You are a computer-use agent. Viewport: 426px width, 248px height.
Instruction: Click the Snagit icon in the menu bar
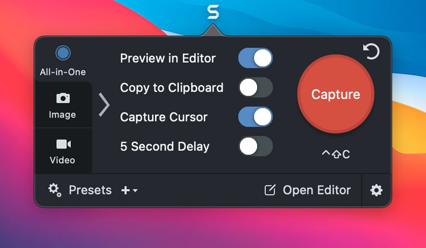[213, 12]
